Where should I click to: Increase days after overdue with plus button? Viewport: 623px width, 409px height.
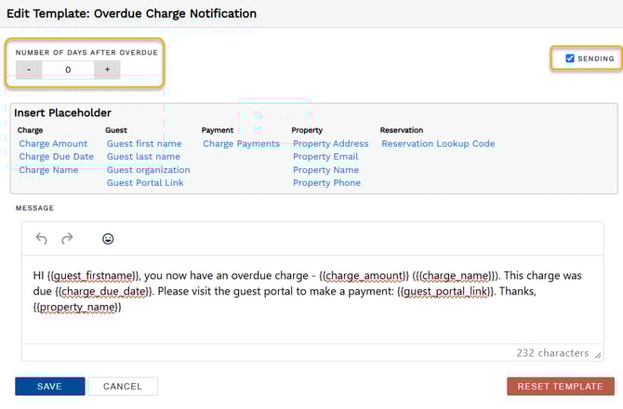click(107, 70)
